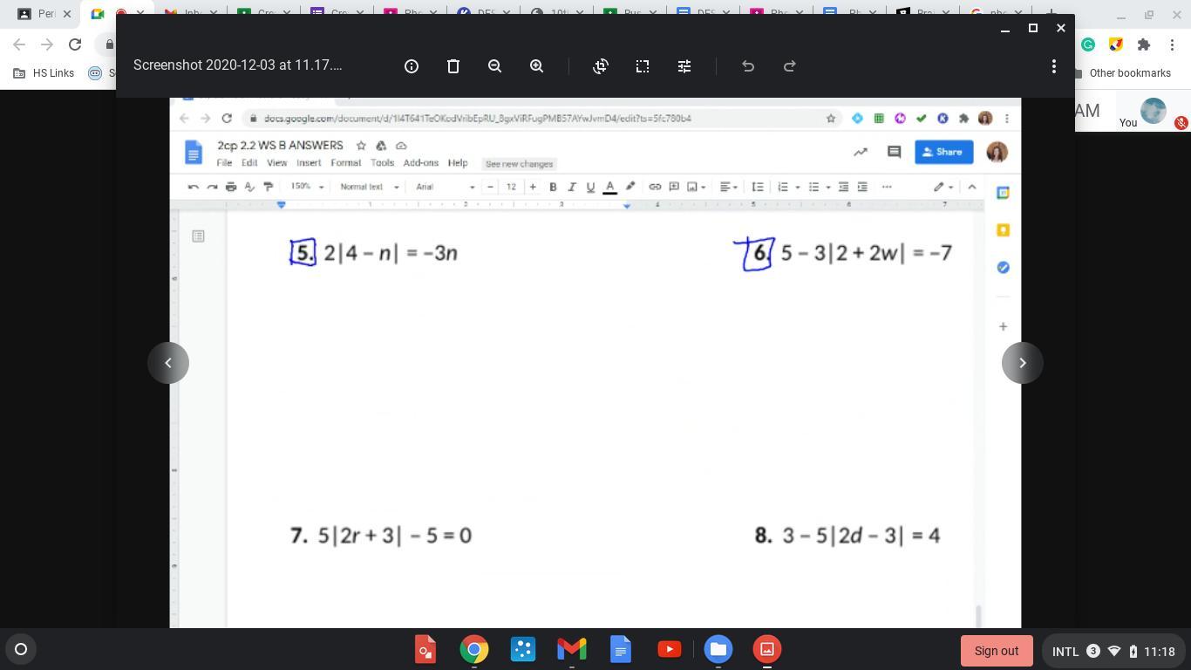
Task: Click the You participant avatar in Meet
Action: 1154,111
